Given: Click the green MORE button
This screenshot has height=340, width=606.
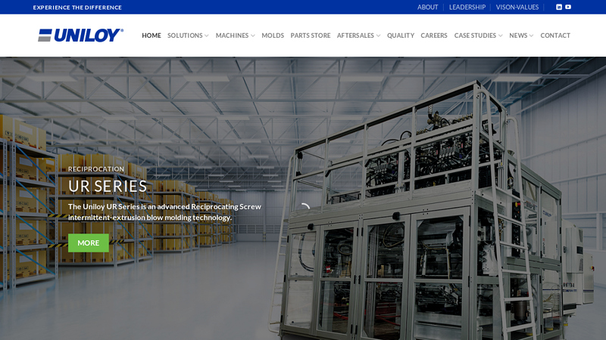Looking at the screenshot, I should 89,243.
